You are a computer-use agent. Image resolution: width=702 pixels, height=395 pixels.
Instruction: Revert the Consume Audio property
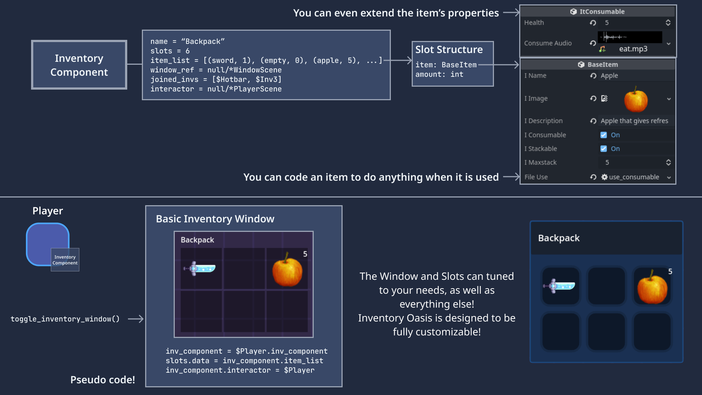(593, 43)
